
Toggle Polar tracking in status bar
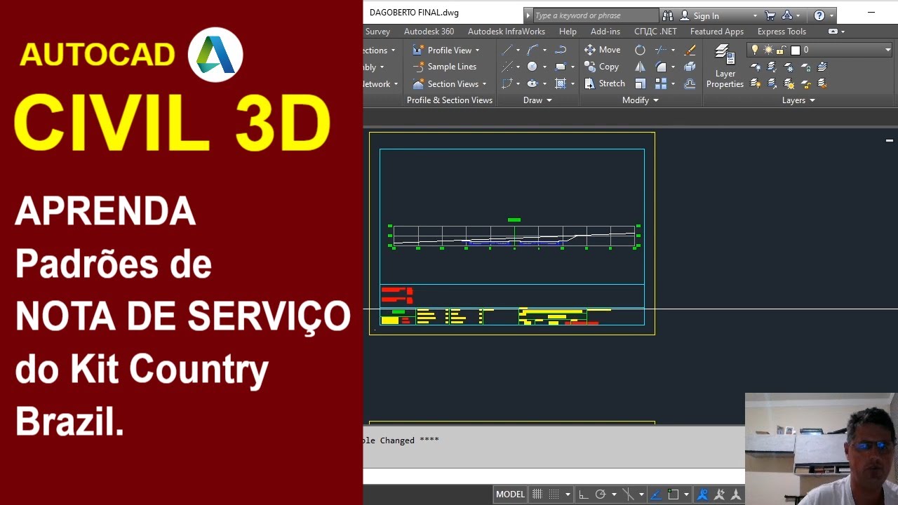(x=601, y=494)
